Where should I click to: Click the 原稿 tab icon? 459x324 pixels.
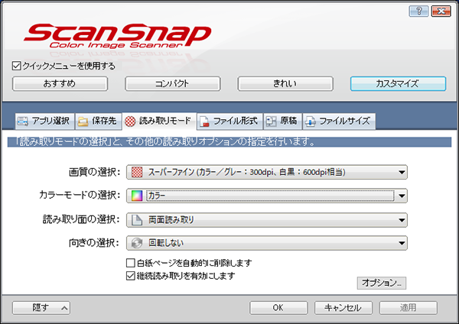tap(271, 121)
